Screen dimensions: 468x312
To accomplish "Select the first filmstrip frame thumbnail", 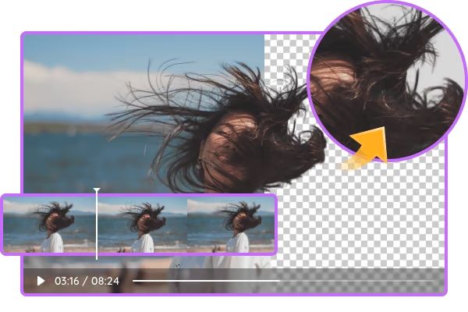I will coord(50,224).
